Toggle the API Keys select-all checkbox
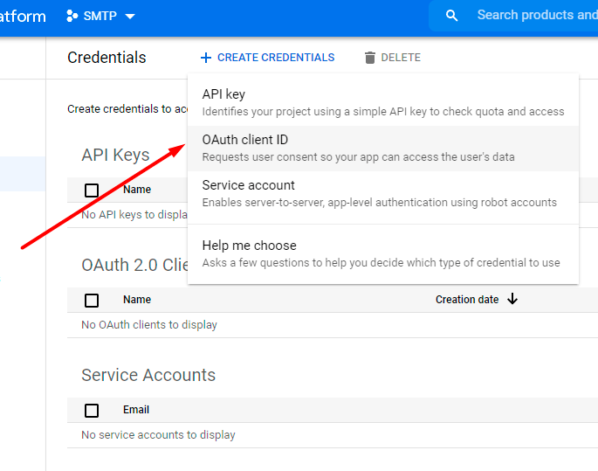This screenshot has height=471, width=598. [x=92, y=190]
